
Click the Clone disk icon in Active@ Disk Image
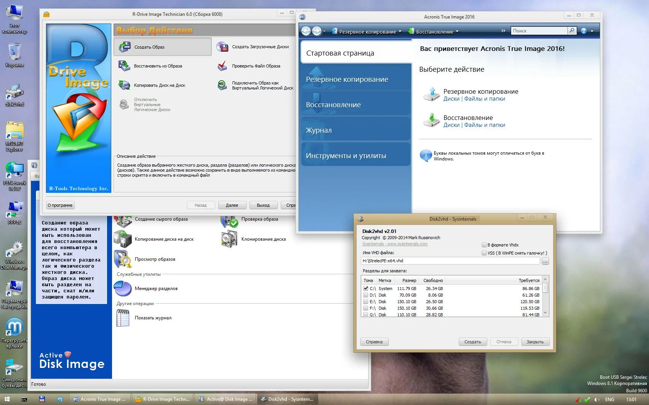click(x=229, y=239)
